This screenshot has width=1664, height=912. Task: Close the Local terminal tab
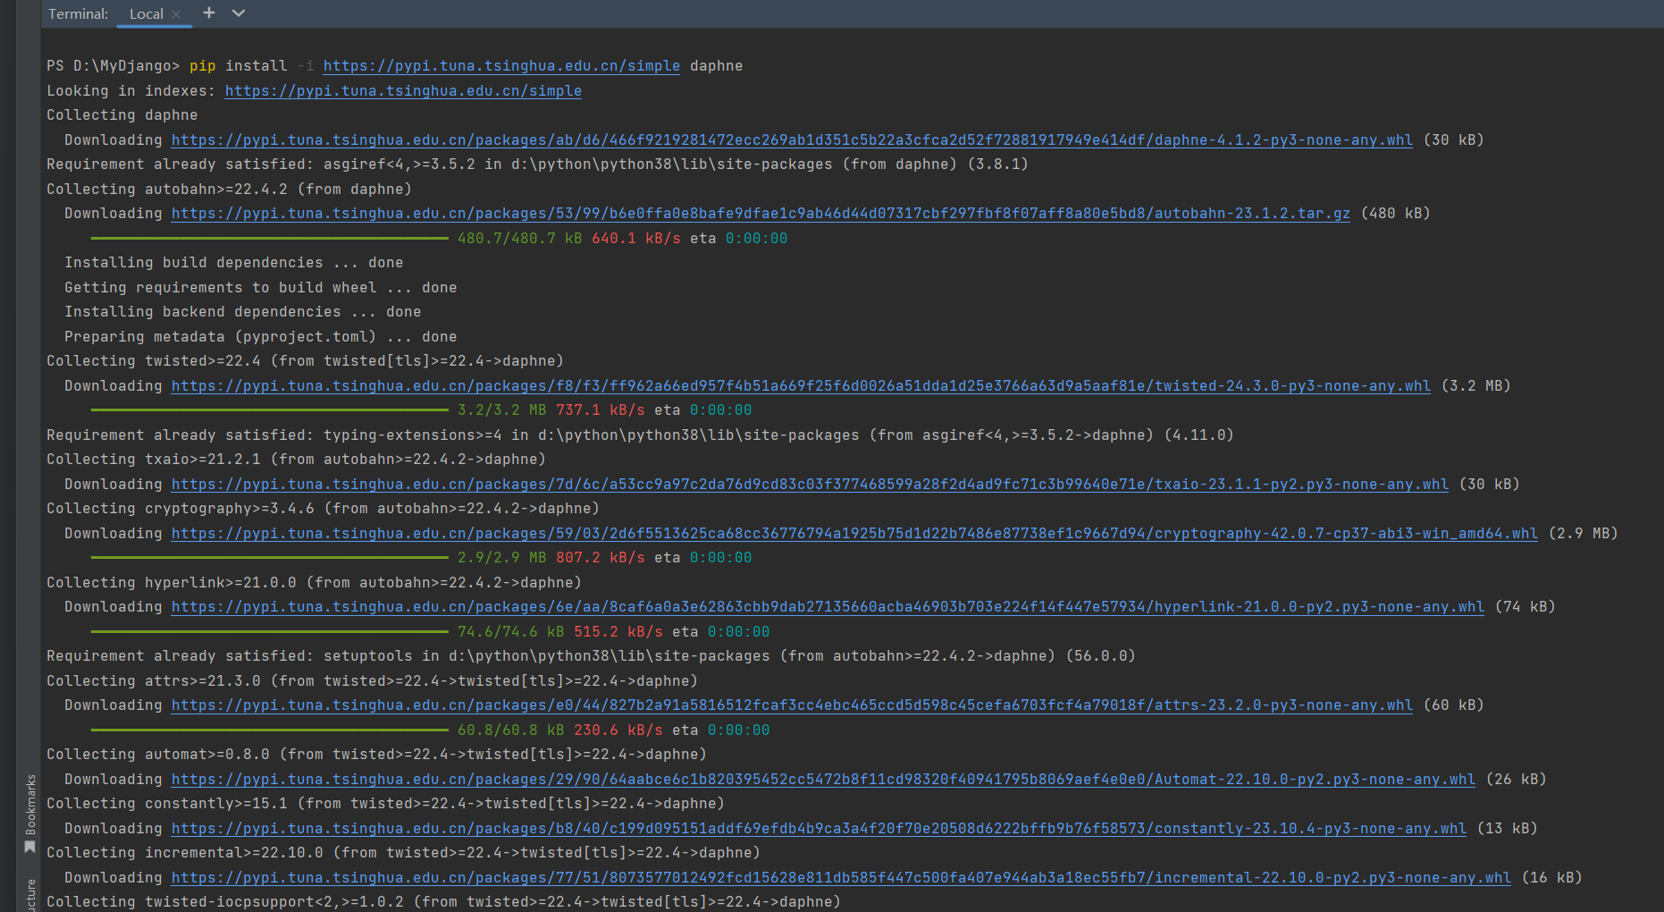click(x=177, y=13)
